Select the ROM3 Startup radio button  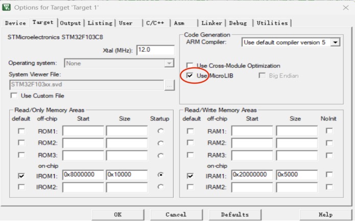click(x=160, y=155)
